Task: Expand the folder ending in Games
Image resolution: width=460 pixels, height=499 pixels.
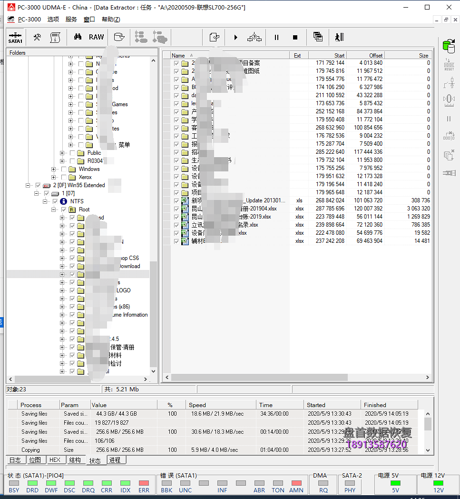Action: pos(70,104)
